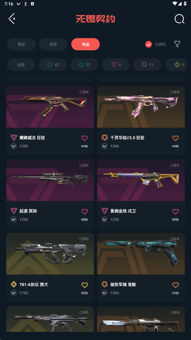Select the 全部 filter chip

(x=21, y=65)
